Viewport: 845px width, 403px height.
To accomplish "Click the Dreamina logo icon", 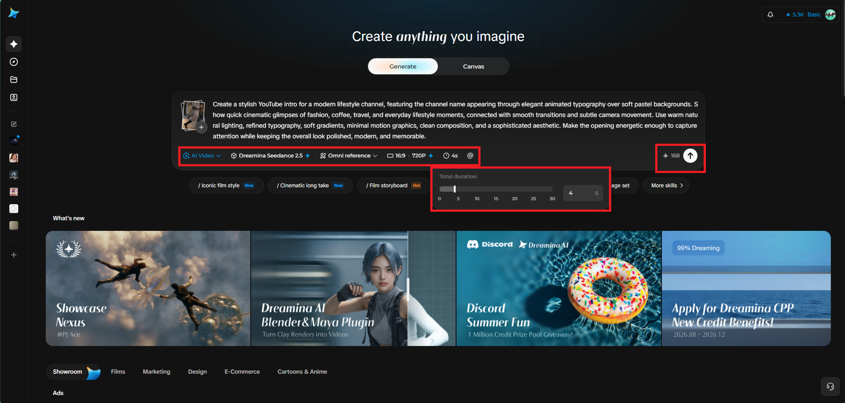I will [x=14, y=13].
